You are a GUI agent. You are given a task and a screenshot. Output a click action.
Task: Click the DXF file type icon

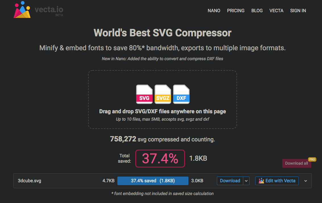point(181,94)
